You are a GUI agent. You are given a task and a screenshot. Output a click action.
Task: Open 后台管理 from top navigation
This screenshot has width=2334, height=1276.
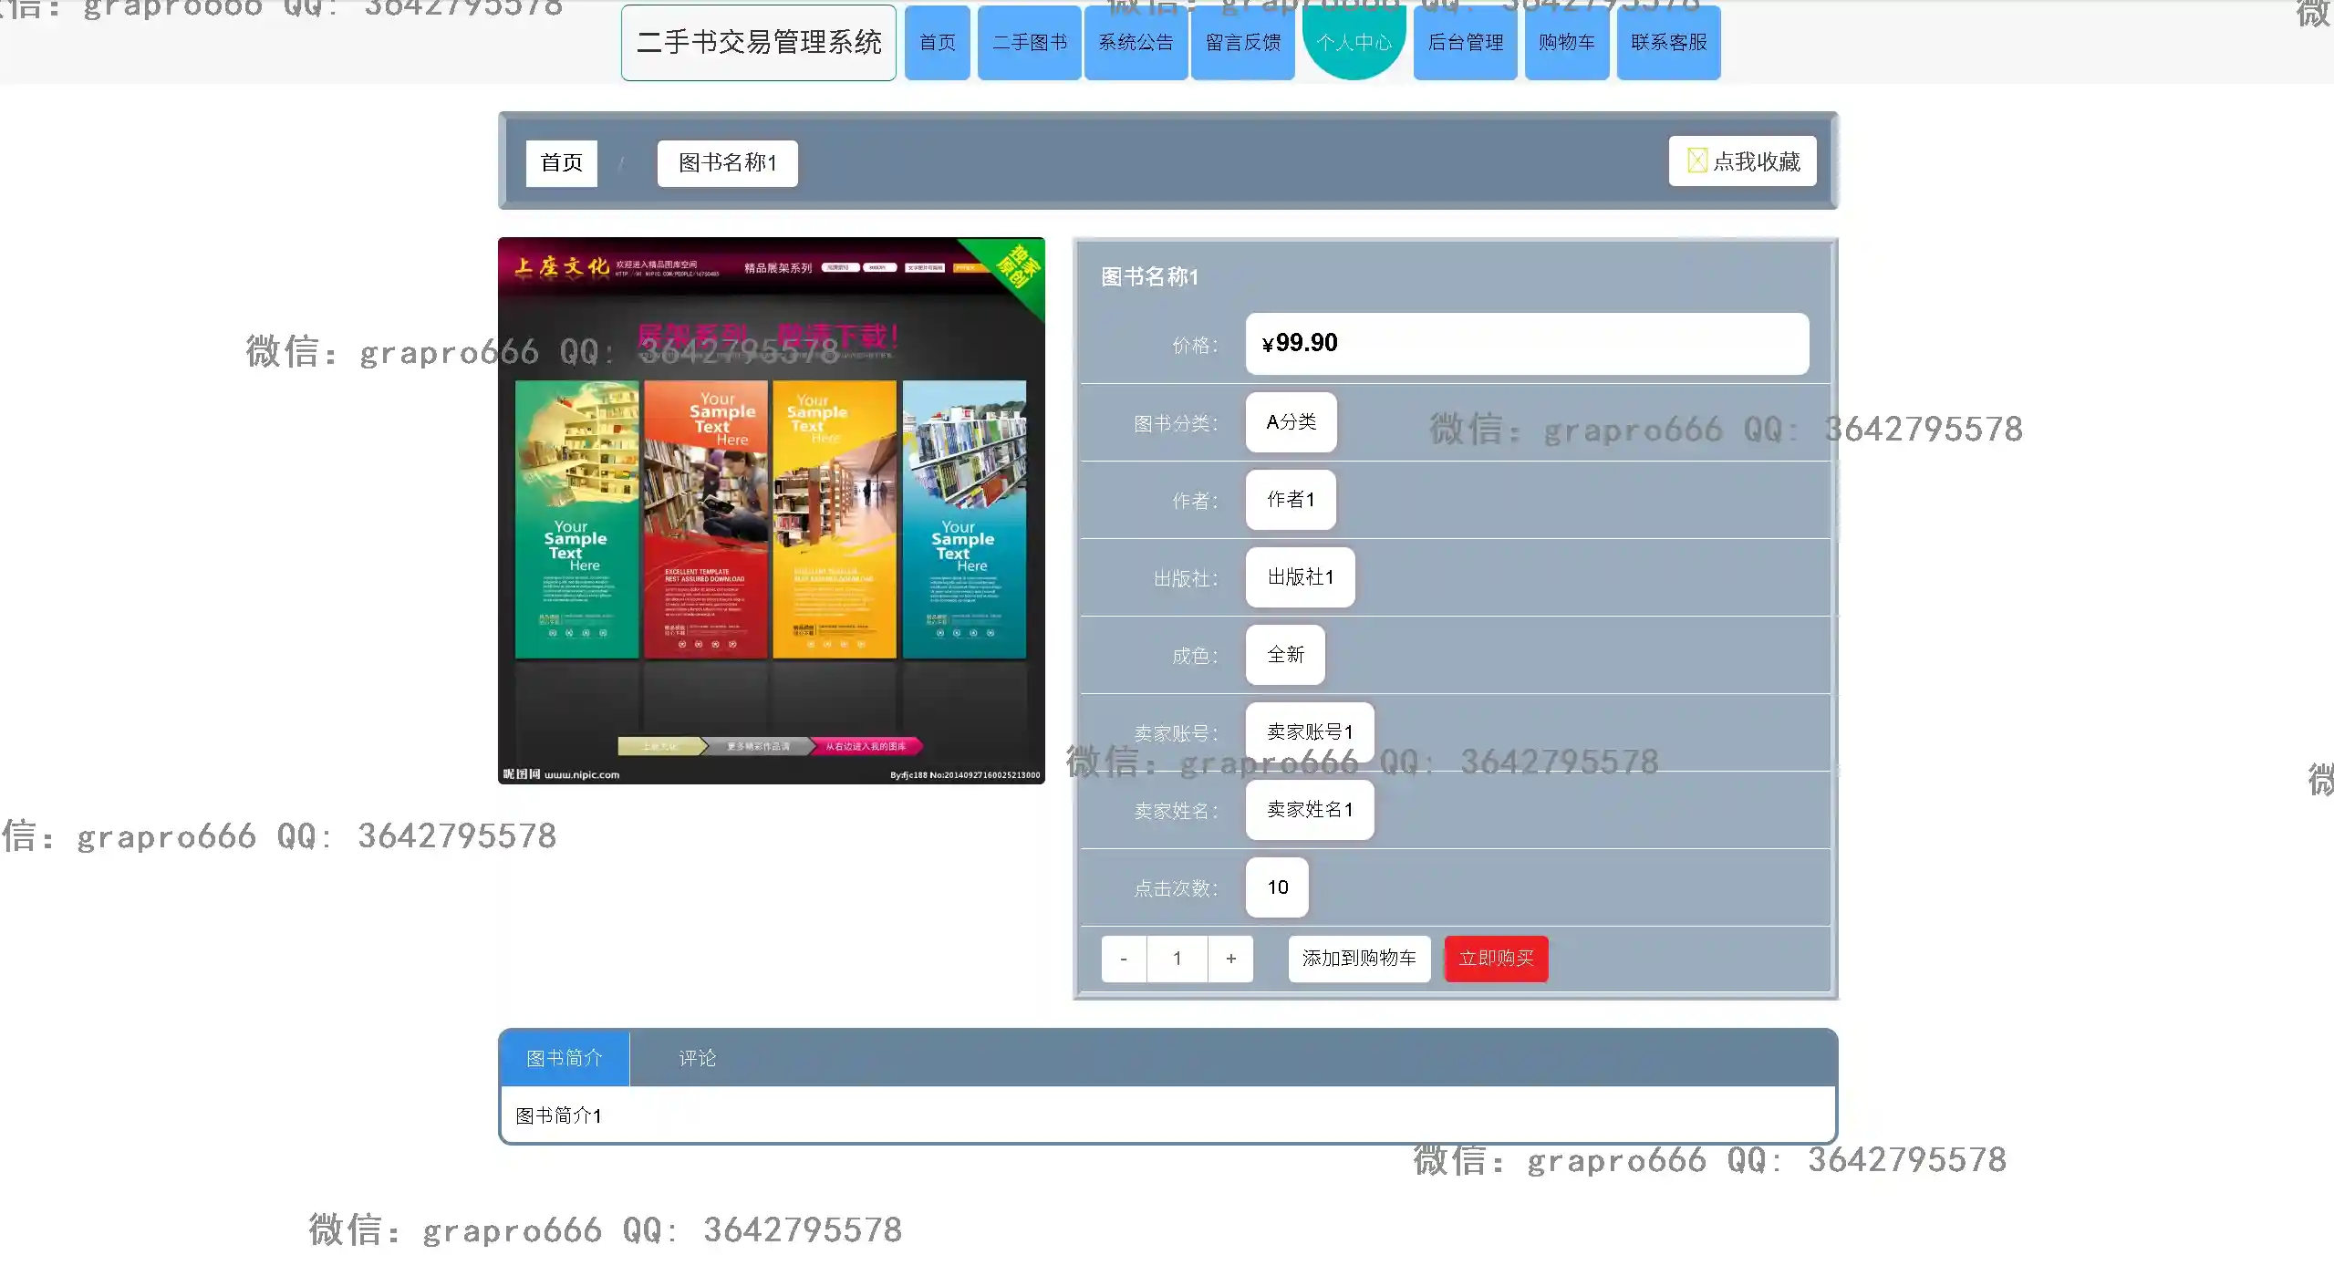coord(1465,42)
